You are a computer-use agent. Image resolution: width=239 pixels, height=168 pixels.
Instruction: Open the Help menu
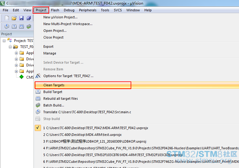click(x=148, y=10)
